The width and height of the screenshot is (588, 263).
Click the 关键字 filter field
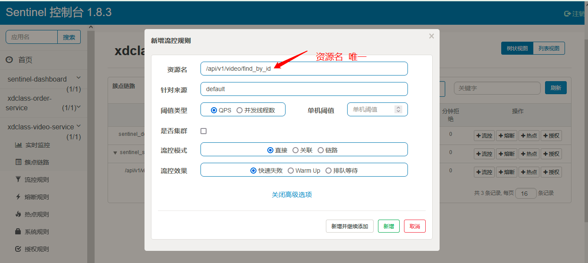497,88
